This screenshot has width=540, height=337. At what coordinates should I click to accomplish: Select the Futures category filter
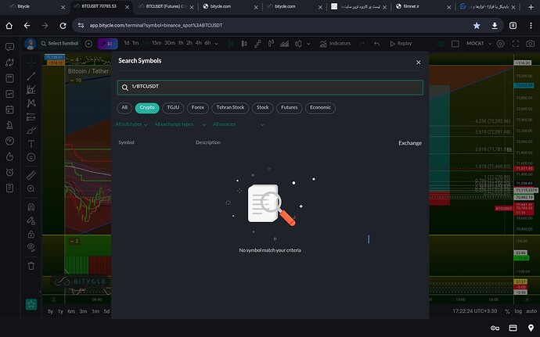[x=290, y=108]
